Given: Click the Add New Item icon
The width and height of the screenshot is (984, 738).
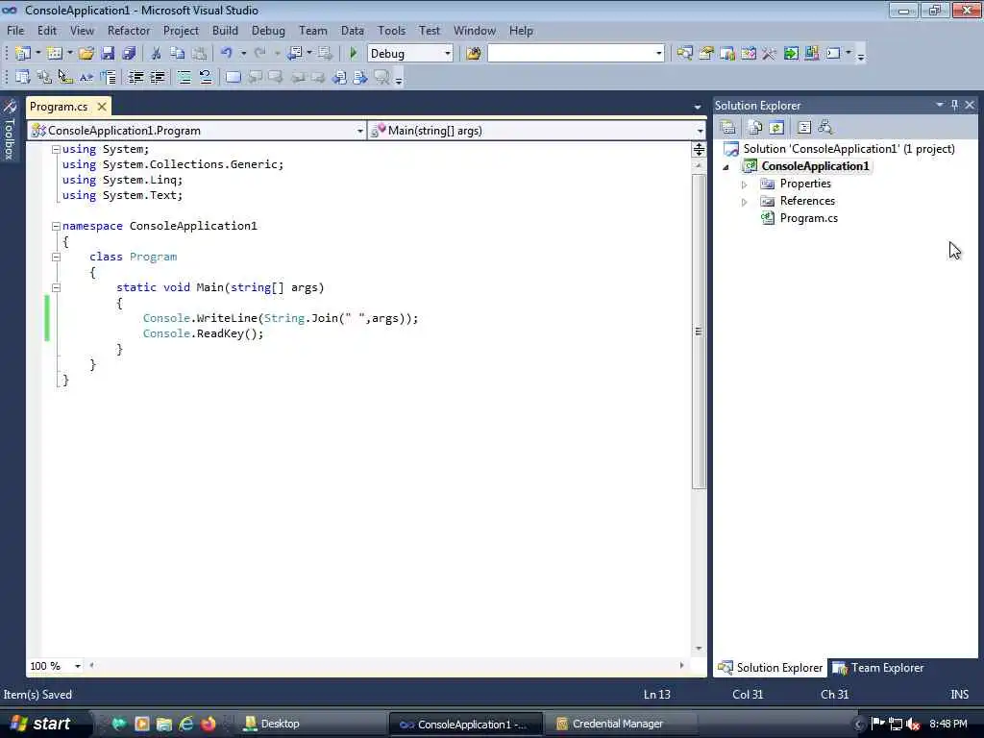Looking at the screenshot, I should [55, 54].
